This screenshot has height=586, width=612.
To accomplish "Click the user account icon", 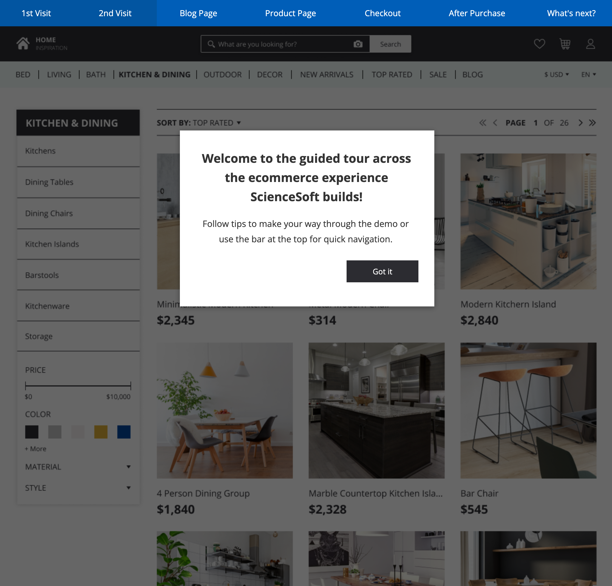I will 590,44.
